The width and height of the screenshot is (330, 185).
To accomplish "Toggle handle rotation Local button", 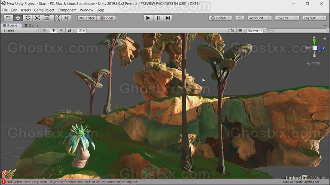I will coord(106,18).
